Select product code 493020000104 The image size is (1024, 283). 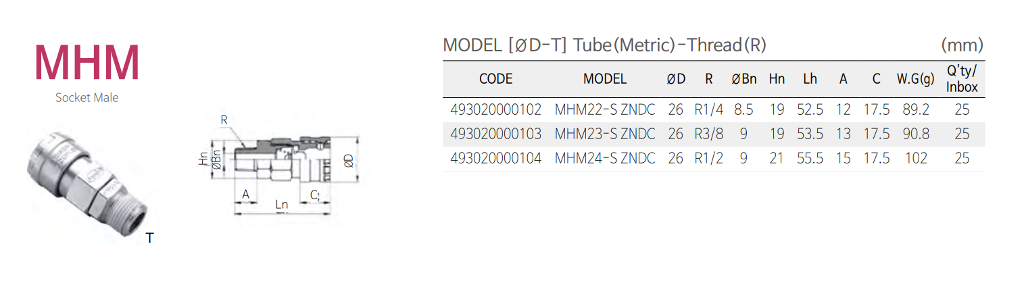[495, 159]
